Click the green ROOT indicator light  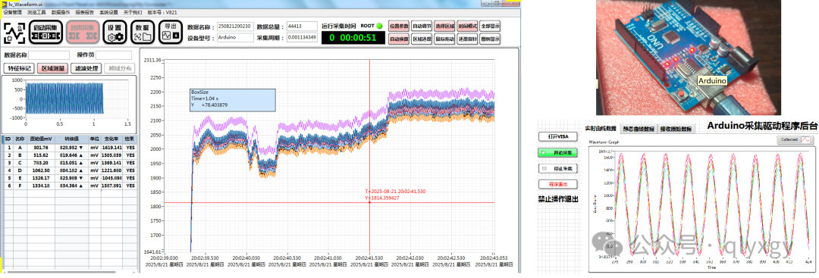pyautogui.click(x=379, y=26)
